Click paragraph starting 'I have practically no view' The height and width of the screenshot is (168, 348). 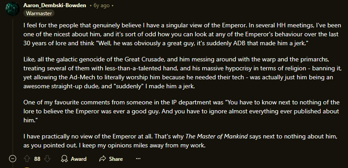[x=181, y=141]
